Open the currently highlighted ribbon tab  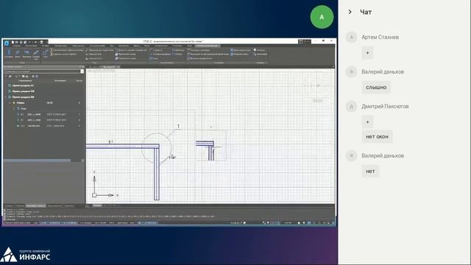coord(208,46)
